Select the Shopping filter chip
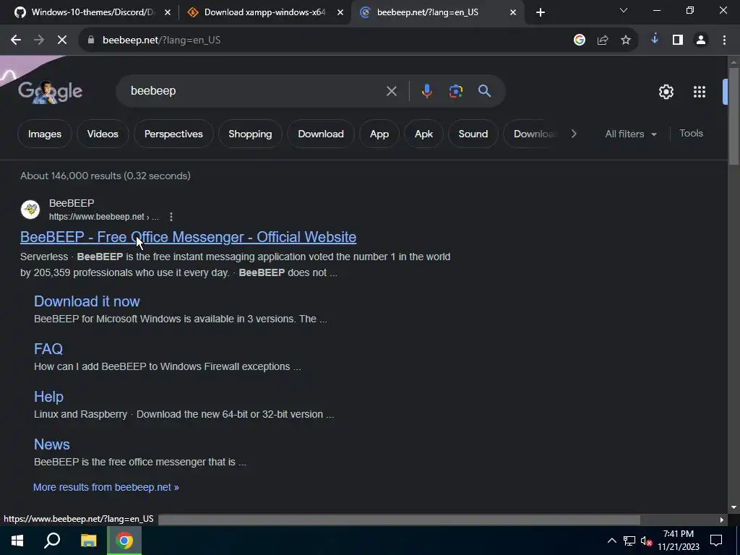This screenshot has width=740, height=555. (250, 134)
